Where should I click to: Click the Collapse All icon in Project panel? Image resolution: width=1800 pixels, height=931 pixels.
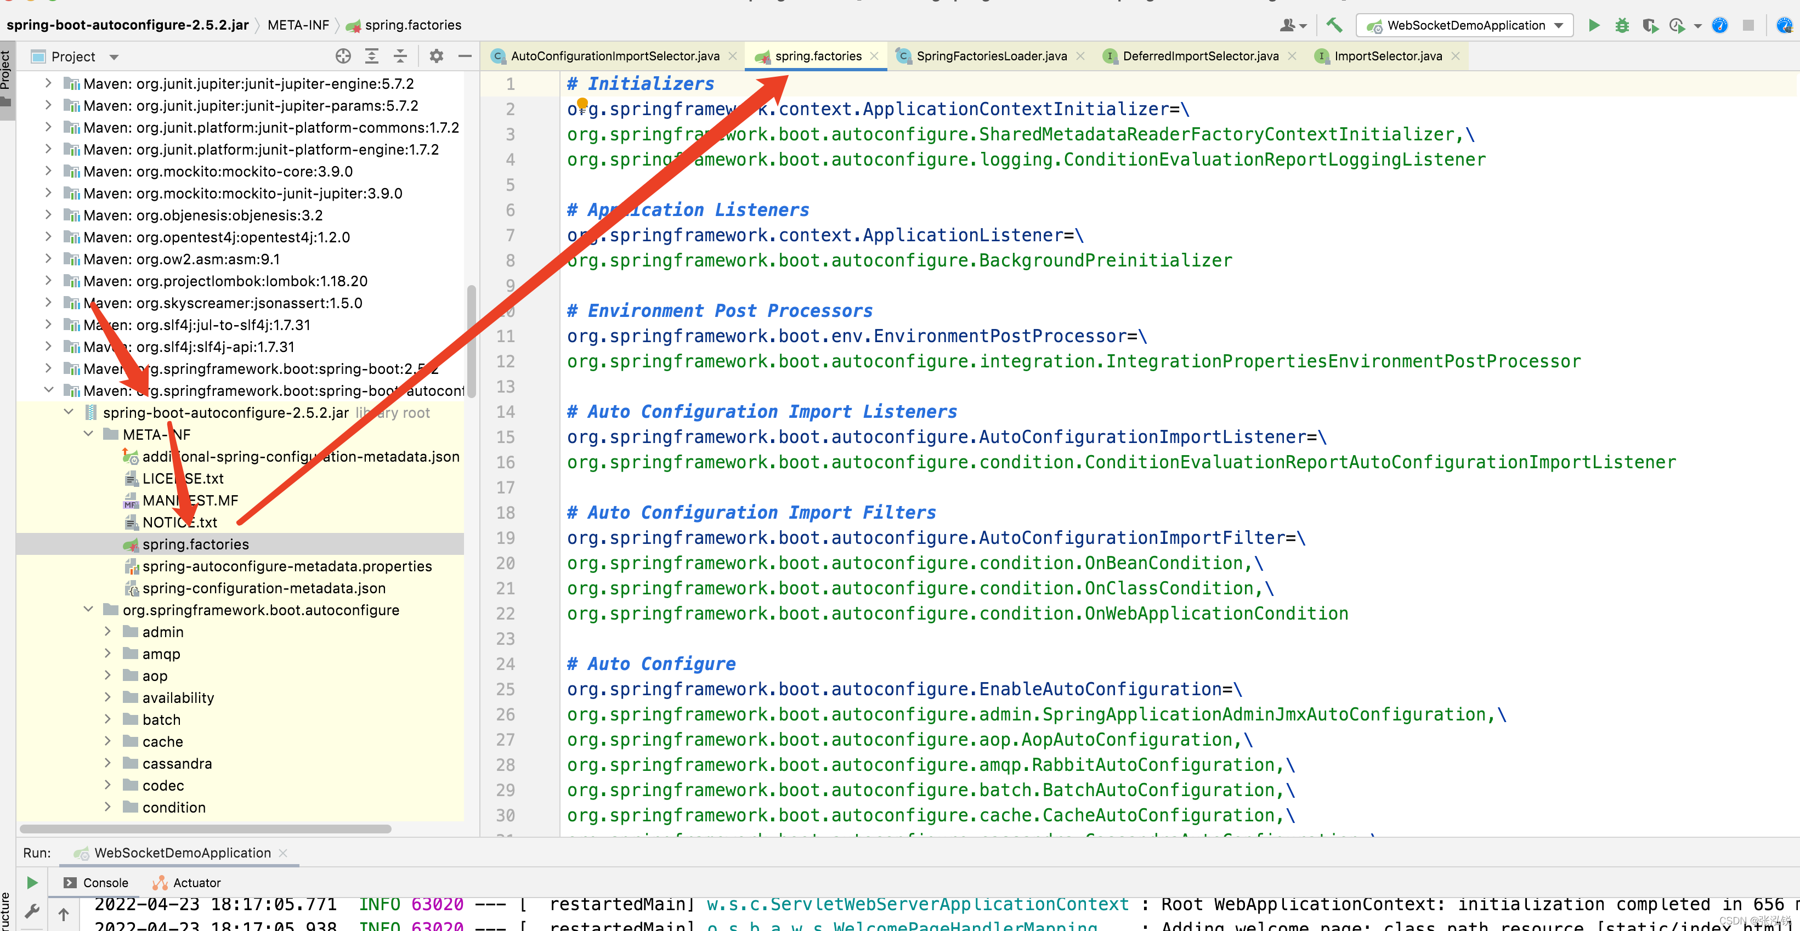[400, 56]
